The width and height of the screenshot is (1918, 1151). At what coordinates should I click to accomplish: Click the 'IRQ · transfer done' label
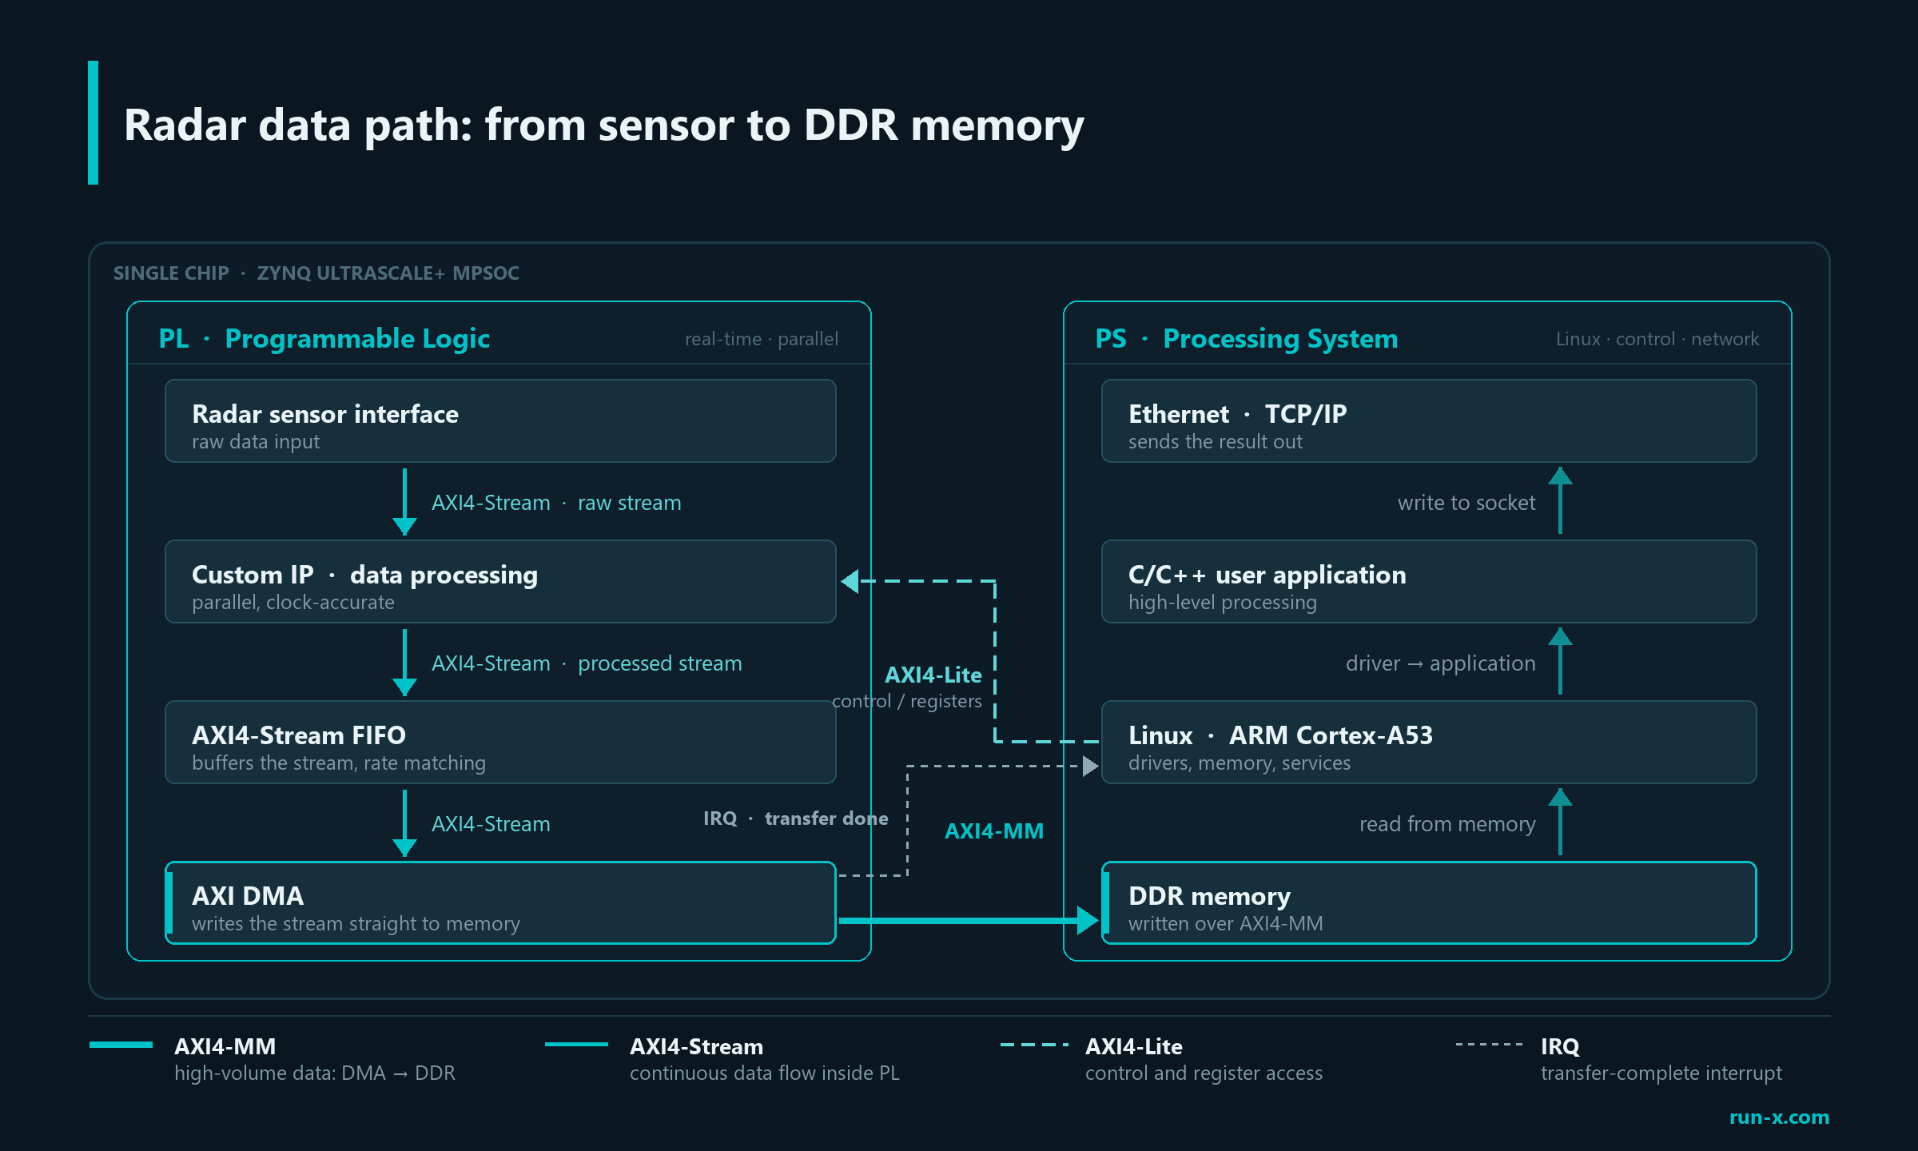[796, 818]
